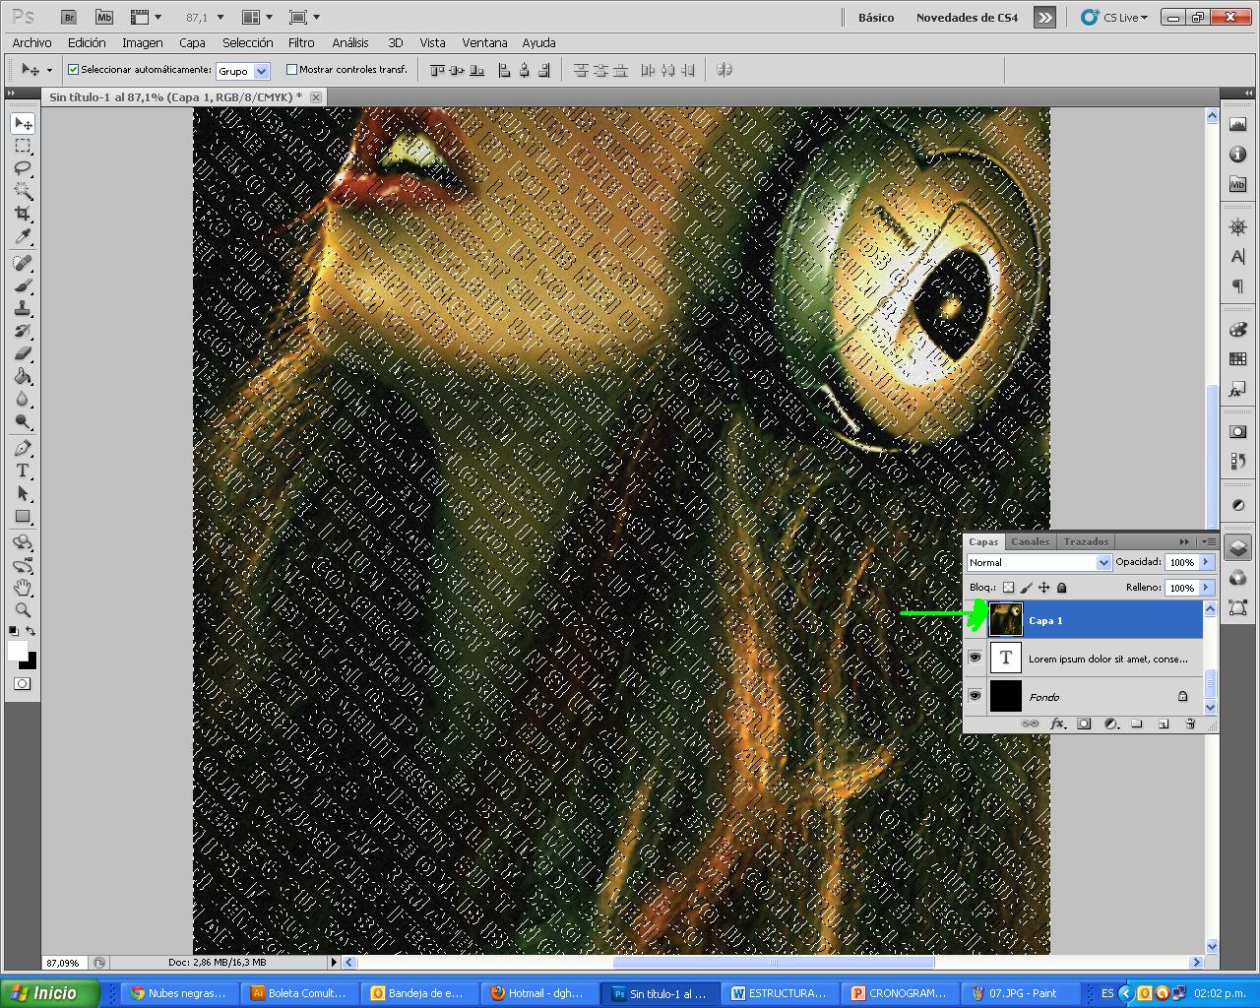1260x1008 pixels.
Task: Switch to the Canales tab
Action: pyautogui.click(x=1031, y=541)
